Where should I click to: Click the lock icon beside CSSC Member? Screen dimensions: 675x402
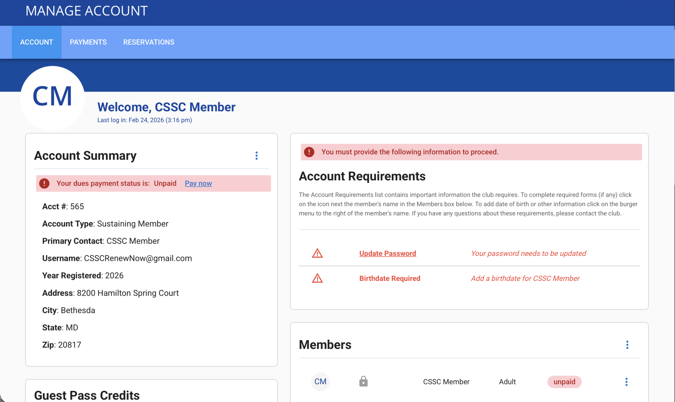pos(363,381)
